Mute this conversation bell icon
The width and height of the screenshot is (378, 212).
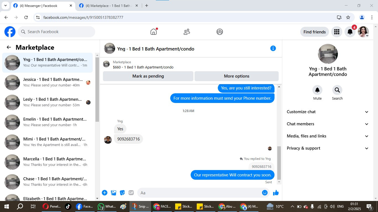317,90
